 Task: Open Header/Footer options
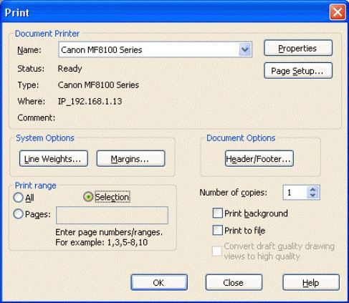(x=259, y=158)
